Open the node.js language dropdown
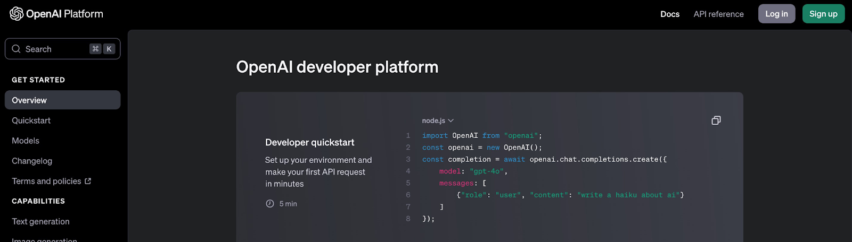Image resolution: width=852 pixels, height=242 pixels. click(x=438, y=121)
